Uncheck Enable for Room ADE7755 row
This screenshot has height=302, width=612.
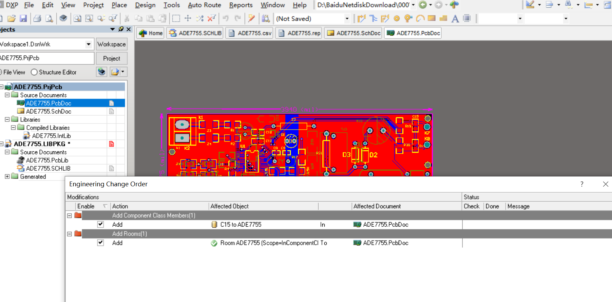point(100,243)
